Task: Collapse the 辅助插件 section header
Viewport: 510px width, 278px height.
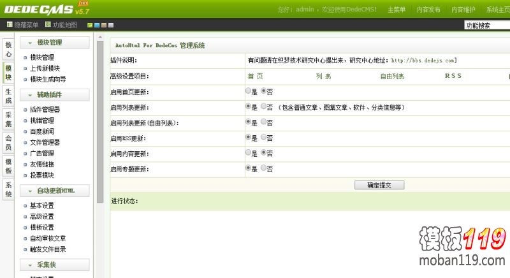Action: [55, 95]
